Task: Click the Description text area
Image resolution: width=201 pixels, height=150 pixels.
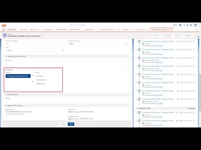Action: [x=67, y=64]
